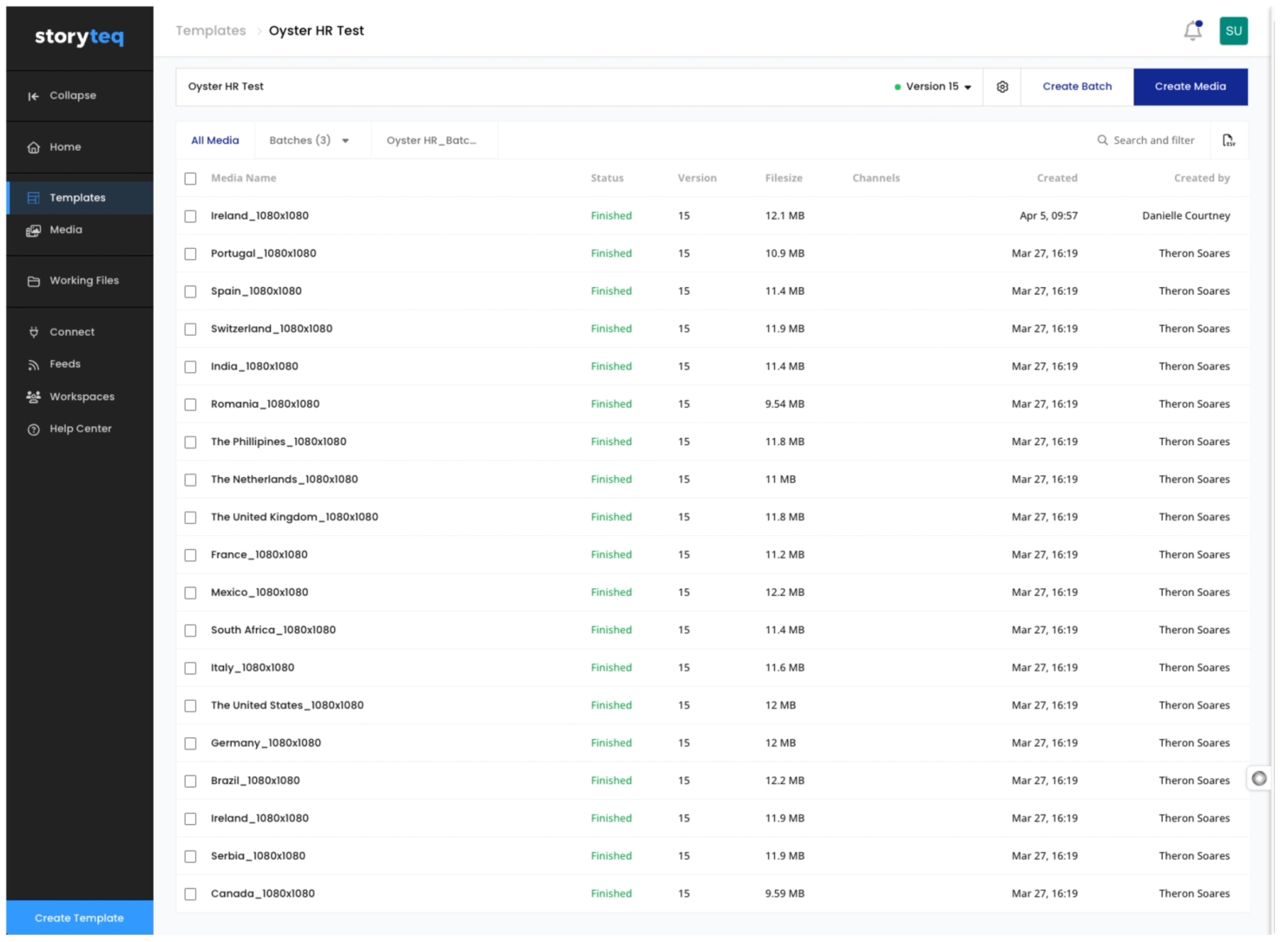
Task: Select the Oyster HR_Batc... tab
Action: 431,141
